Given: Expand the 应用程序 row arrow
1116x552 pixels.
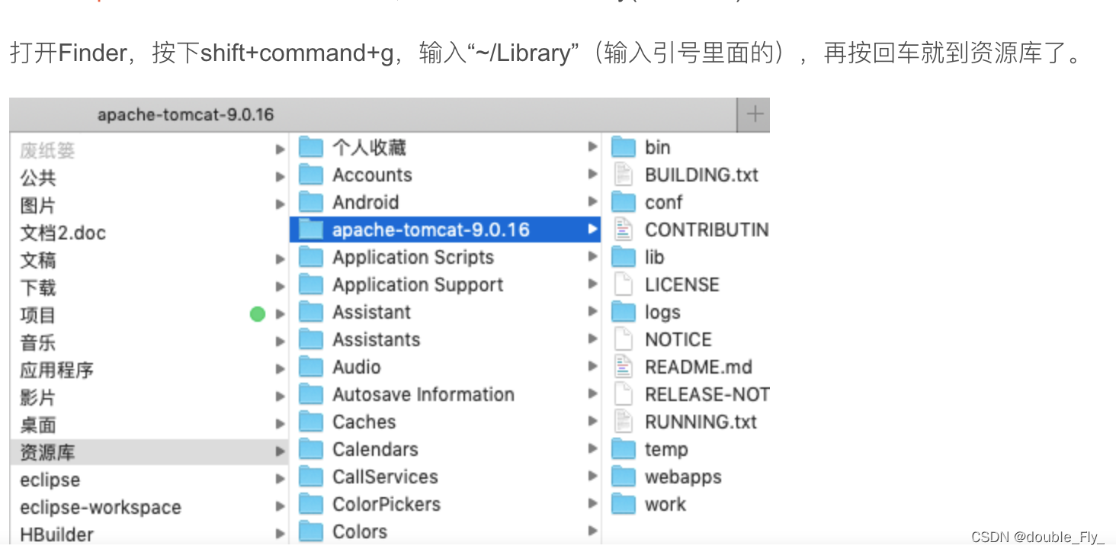Looking at the screenshot, I should (280, 370).
